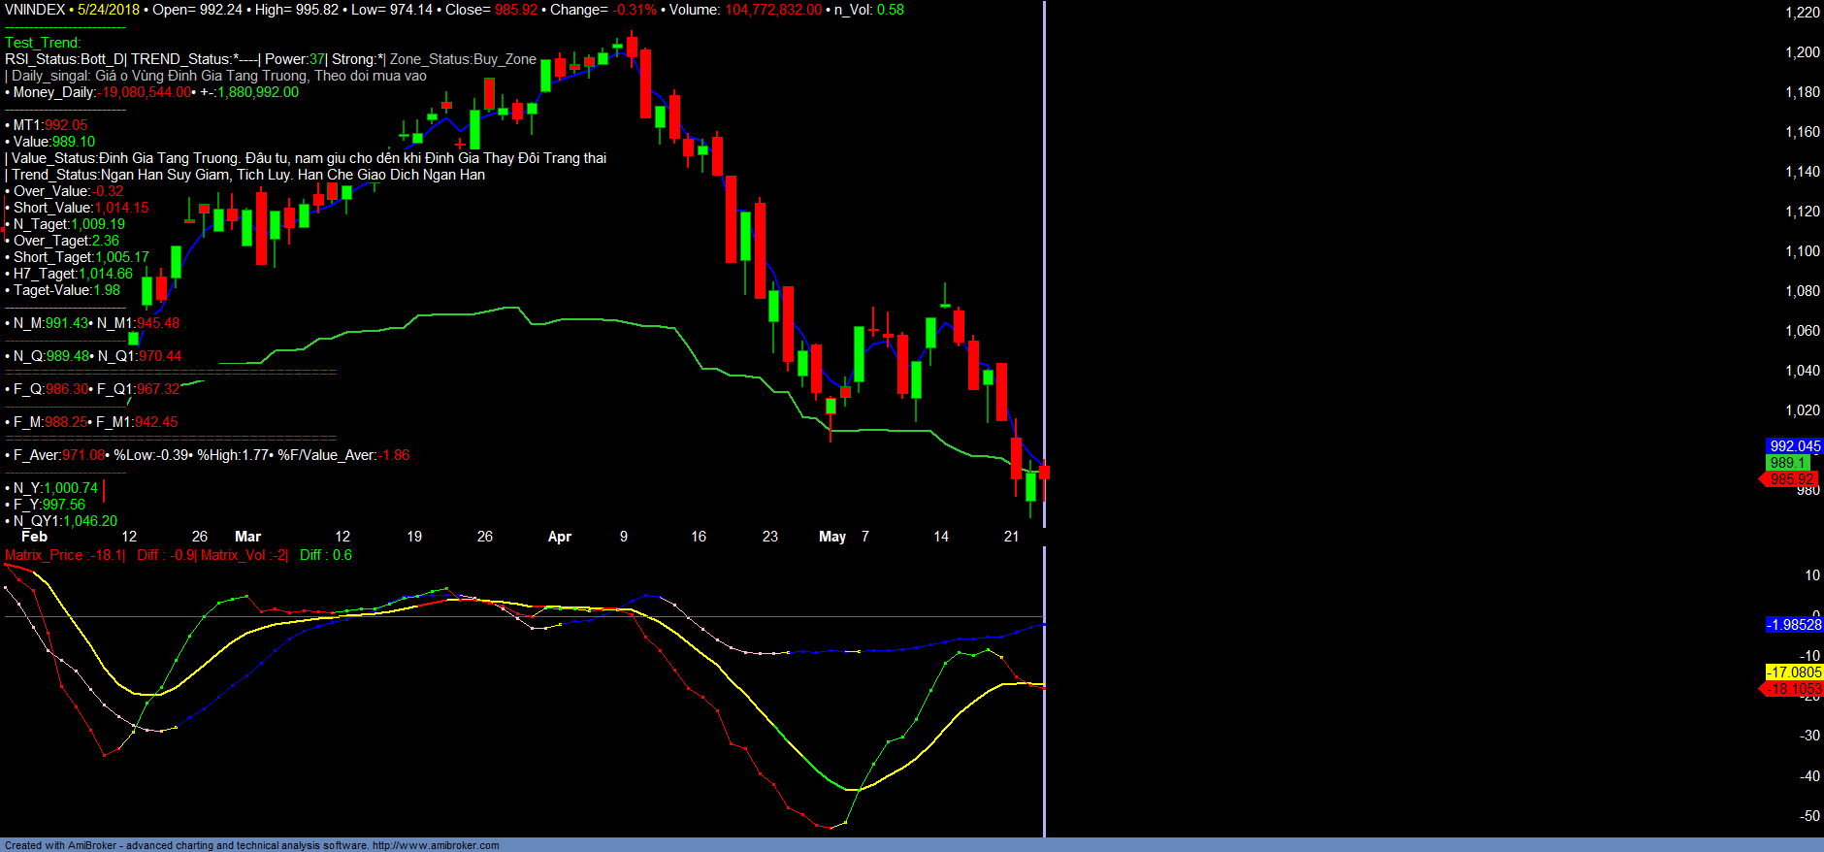Click the date label 21 on the time axis
The image size is (1824, 852).
point(1011,537)
